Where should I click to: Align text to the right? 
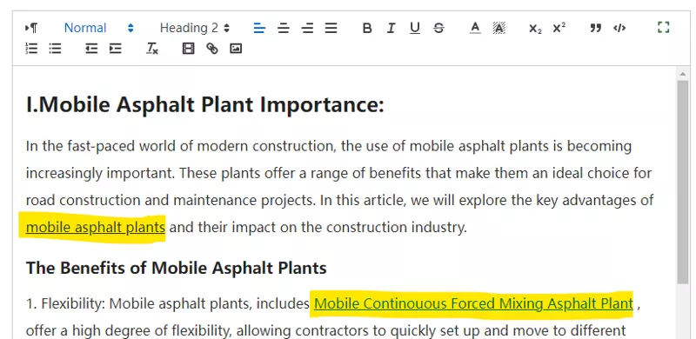point(307,28)
